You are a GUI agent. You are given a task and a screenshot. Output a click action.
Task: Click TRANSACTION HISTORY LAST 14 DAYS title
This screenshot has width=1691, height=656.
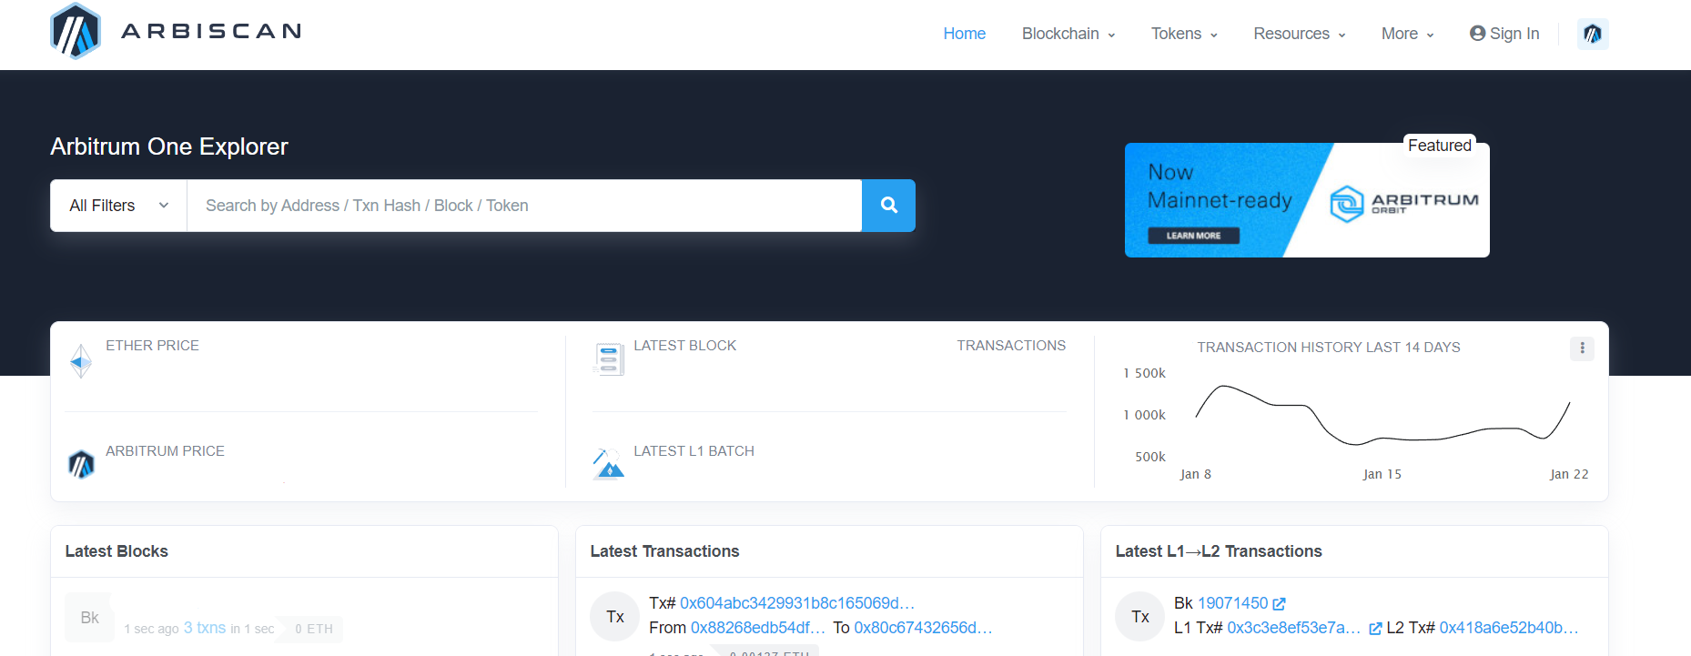[1328, 348]
